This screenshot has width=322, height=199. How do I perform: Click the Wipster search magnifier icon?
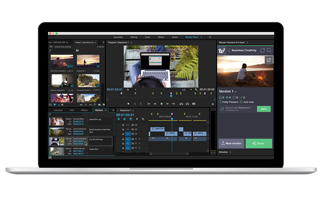click(269, 51)
